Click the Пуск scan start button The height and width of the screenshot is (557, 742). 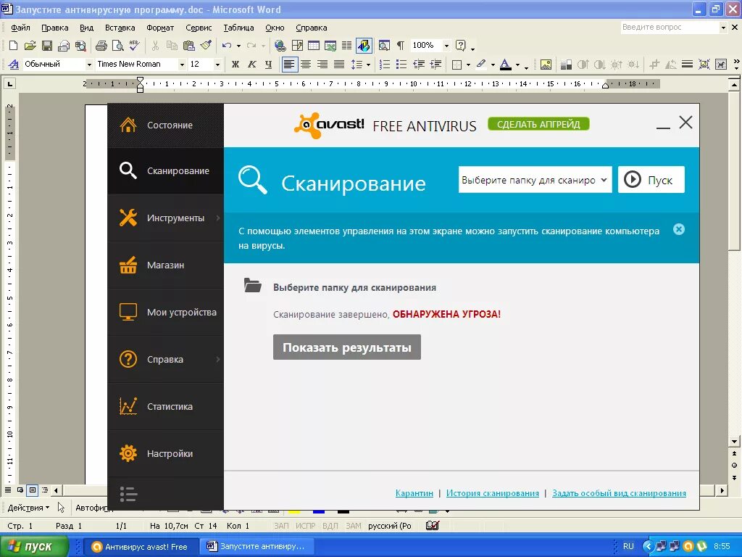pyautogui.click(x=651, y=180)
